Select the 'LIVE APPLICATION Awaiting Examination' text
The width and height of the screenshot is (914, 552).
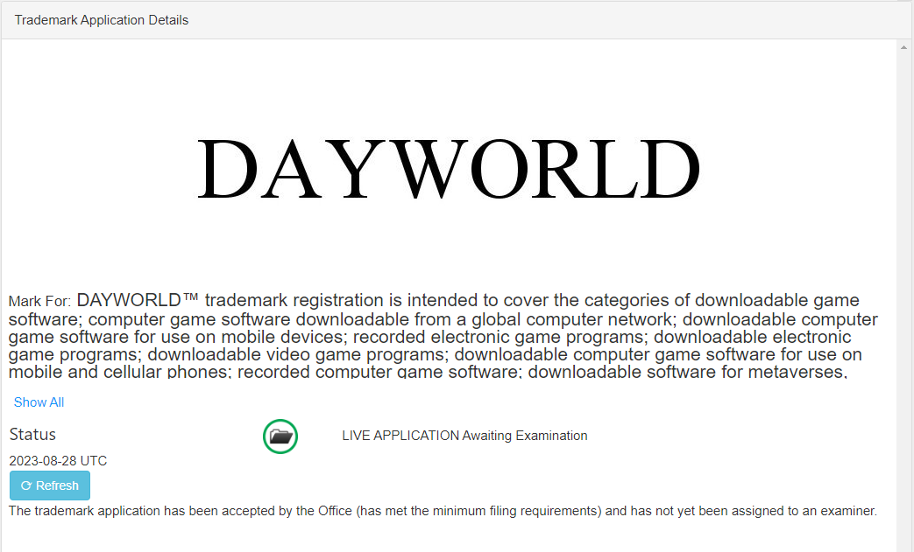click(x=464, y=436)
